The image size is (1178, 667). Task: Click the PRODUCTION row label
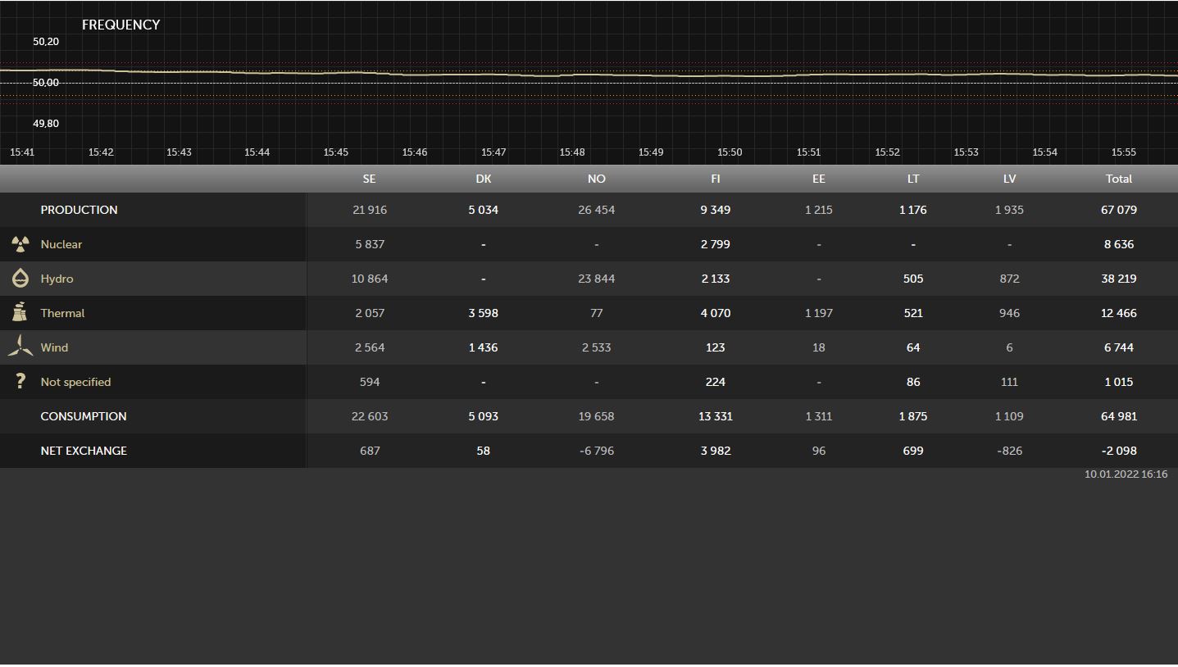79,210
